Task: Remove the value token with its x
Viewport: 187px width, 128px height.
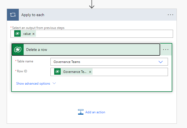Action: [33, 34]
